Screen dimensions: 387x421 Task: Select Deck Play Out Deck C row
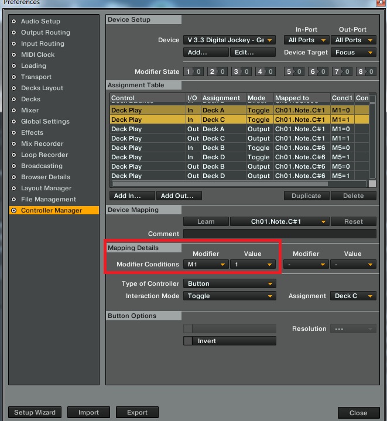239,139
